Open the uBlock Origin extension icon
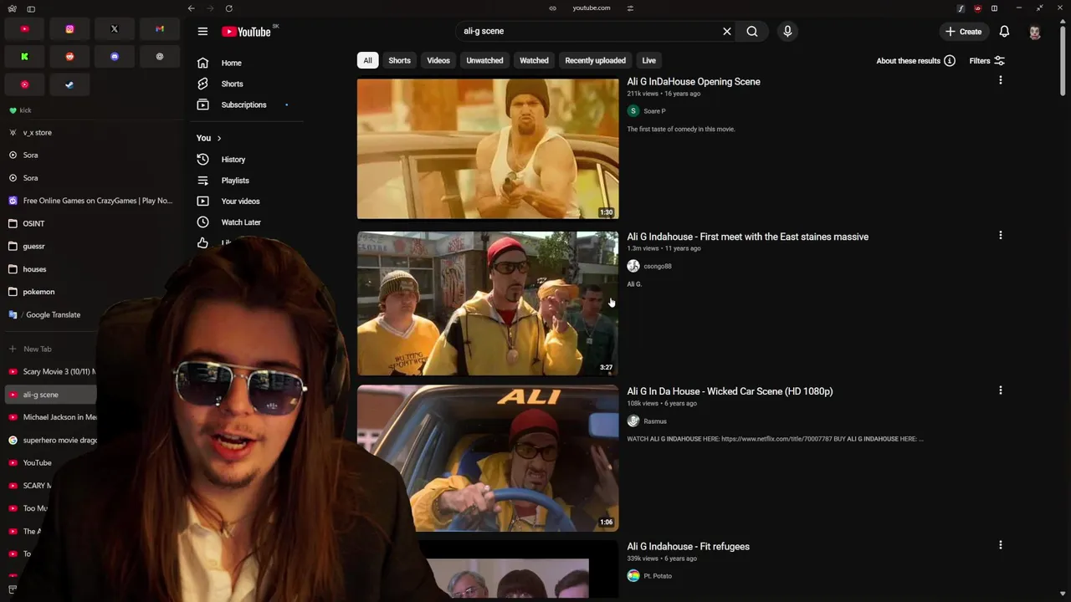The height and width of the screenshot is (602, 1071). [977, 8]
